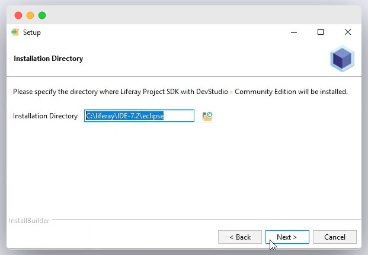This screenshot has width=368, height=255.
Task: Open the folder browse icon beside directory field
Action: coord(207,116)
